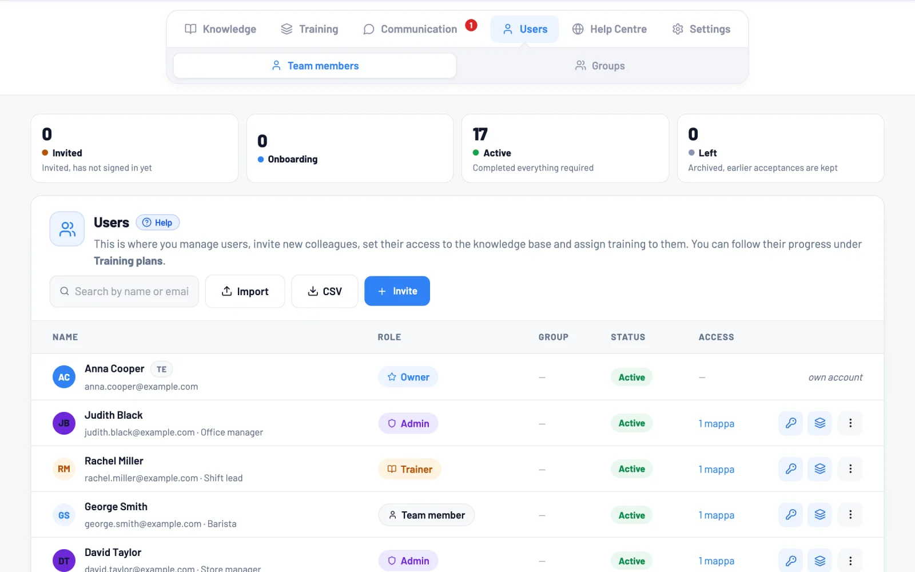The height and width of the screenshot is (572, 915).
Task: Open the Settings tab
Action: (702, 29)
